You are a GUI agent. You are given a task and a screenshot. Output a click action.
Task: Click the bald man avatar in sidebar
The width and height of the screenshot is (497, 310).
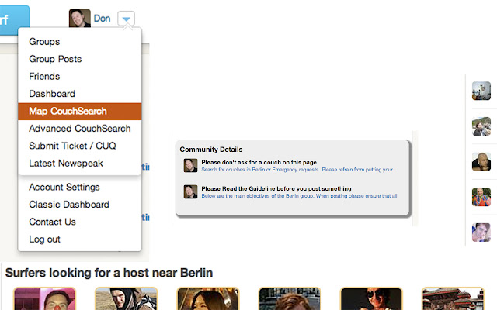pos(481,162)
